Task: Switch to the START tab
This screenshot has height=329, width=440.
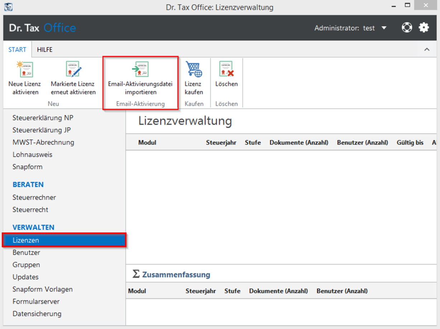Action: 17,50
